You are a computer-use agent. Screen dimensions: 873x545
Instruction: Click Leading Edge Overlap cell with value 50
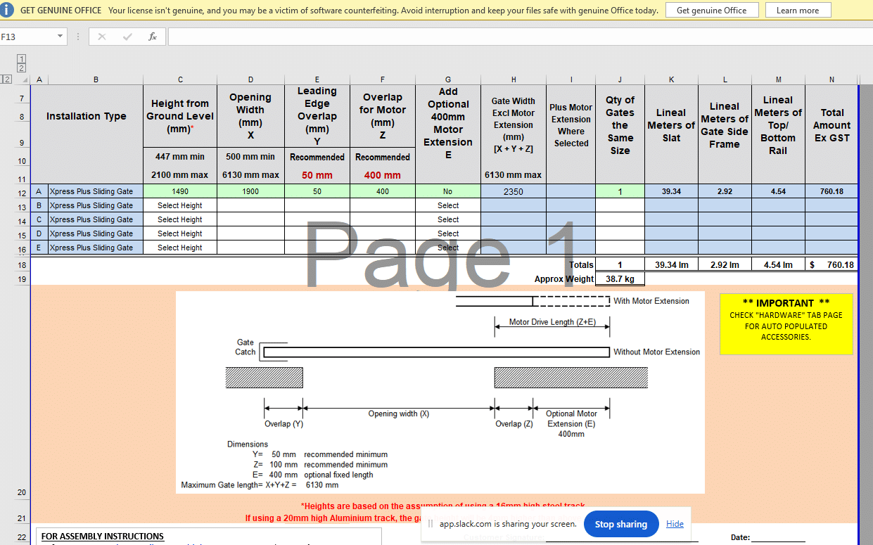tap(317, 191)
